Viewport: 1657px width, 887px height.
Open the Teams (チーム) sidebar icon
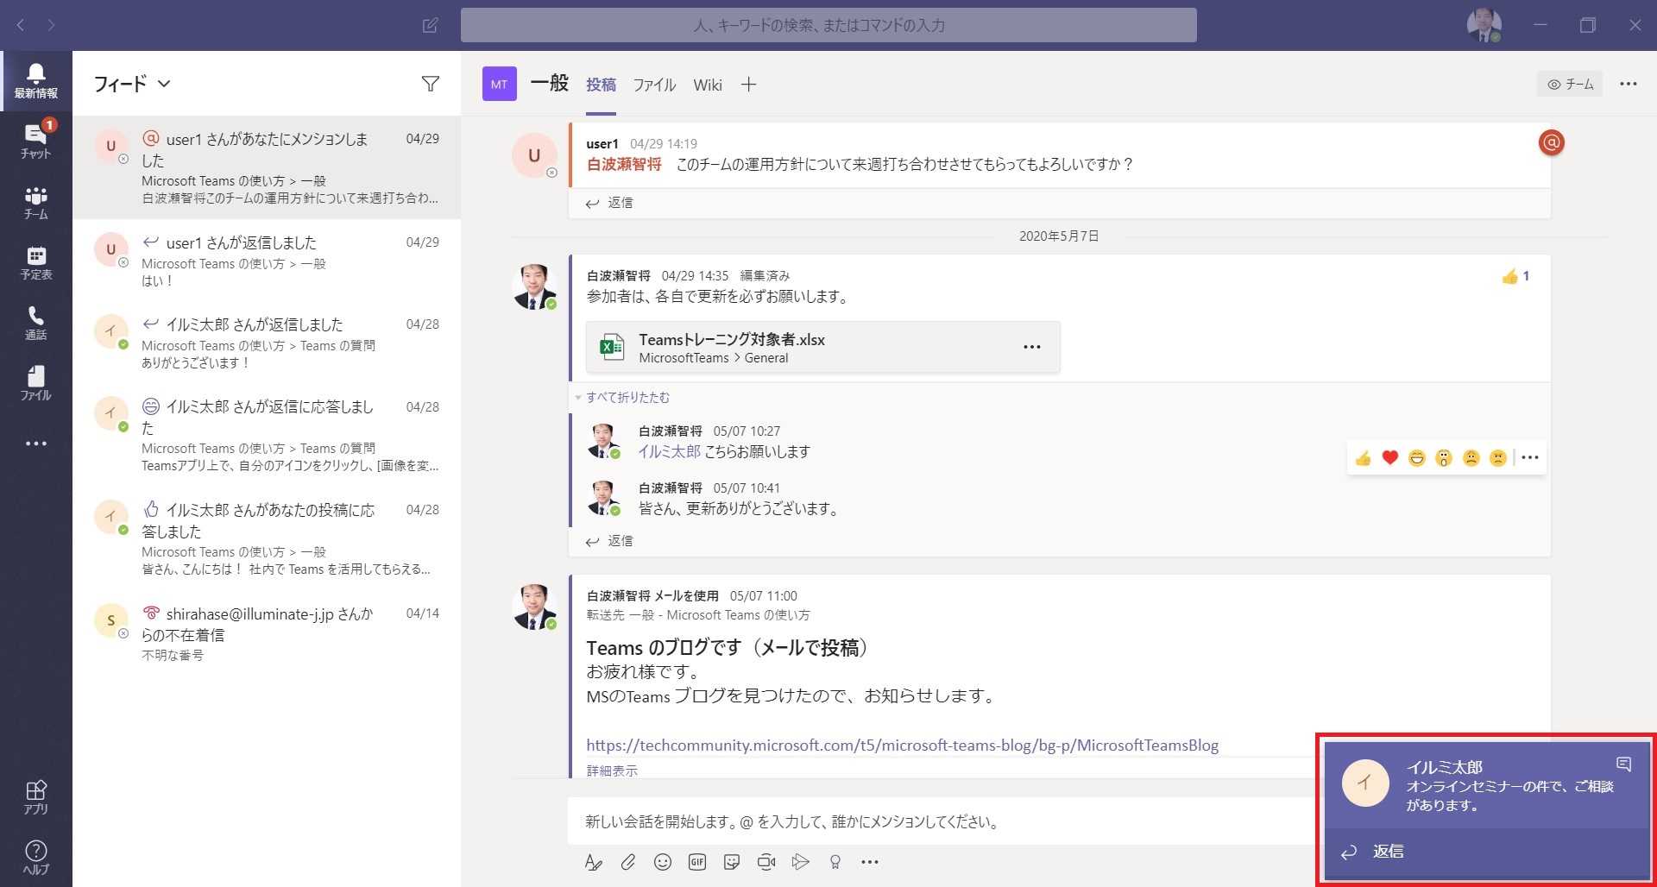point(36,202)
